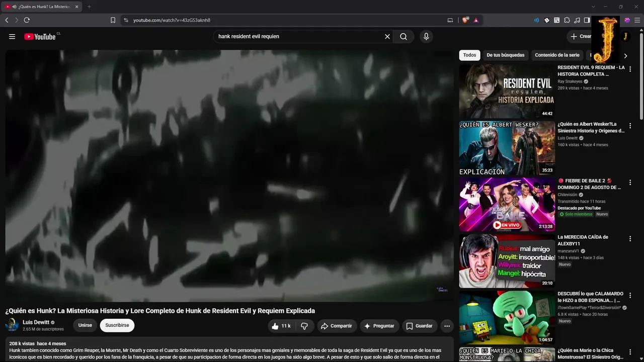
Task: Open RESIDENT EVIL 9 REQUIEM video title
Action: click(591, 71)
